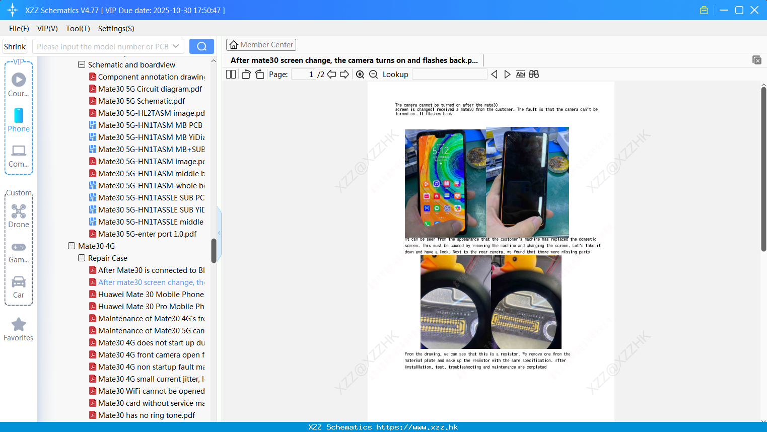Open Mate30 4G does not start up case
767x432 pixels.
tap(147, 342)
